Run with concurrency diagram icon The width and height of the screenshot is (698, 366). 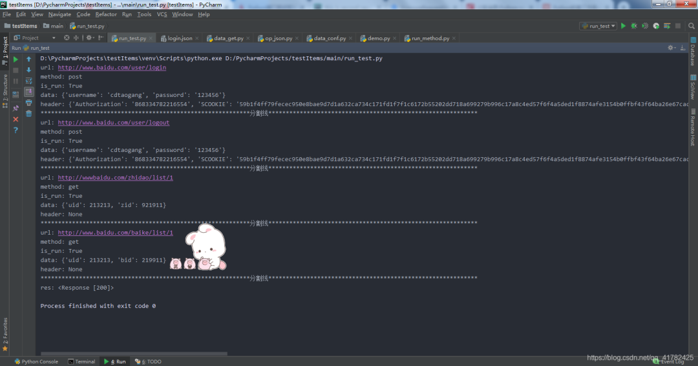tap(667, 26)
